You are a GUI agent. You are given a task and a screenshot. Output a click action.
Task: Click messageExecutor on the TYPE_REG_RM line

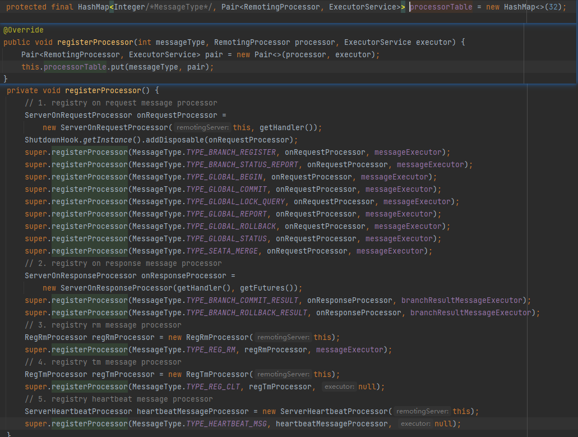tap(349, 350)
